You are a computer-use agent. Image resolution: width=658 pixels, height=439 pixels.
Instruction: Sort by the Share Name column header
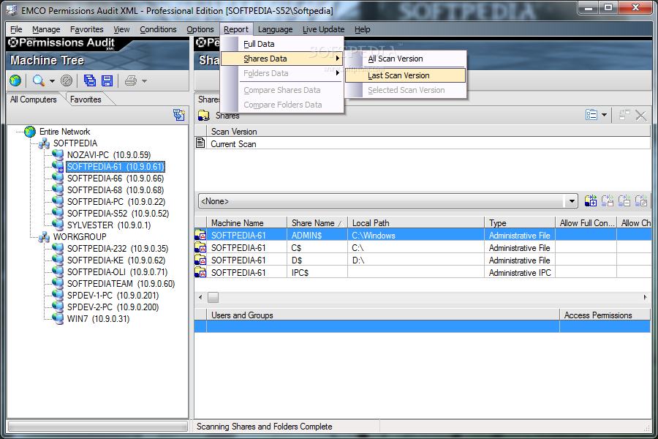coord(317,223)
